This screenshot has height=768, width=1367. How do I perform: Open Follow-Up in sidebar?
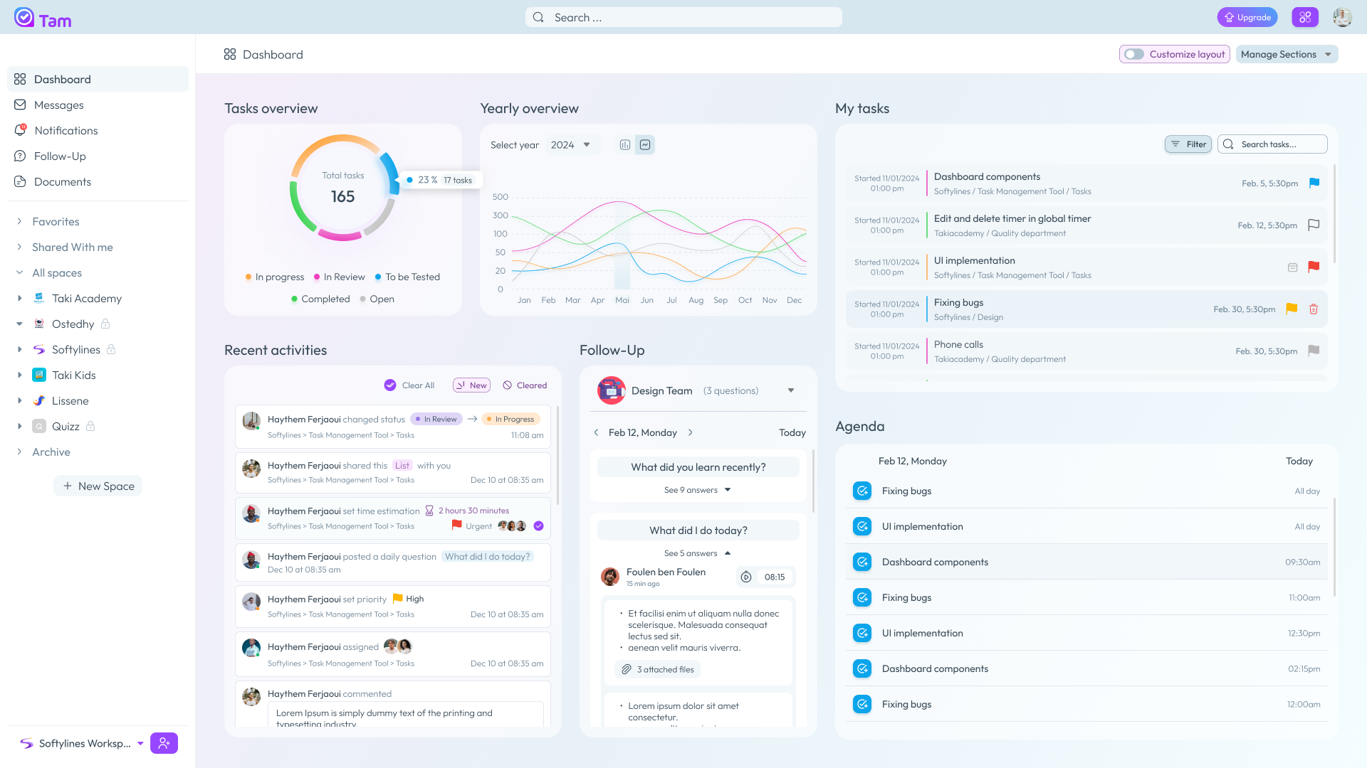(x=98, y=156)
